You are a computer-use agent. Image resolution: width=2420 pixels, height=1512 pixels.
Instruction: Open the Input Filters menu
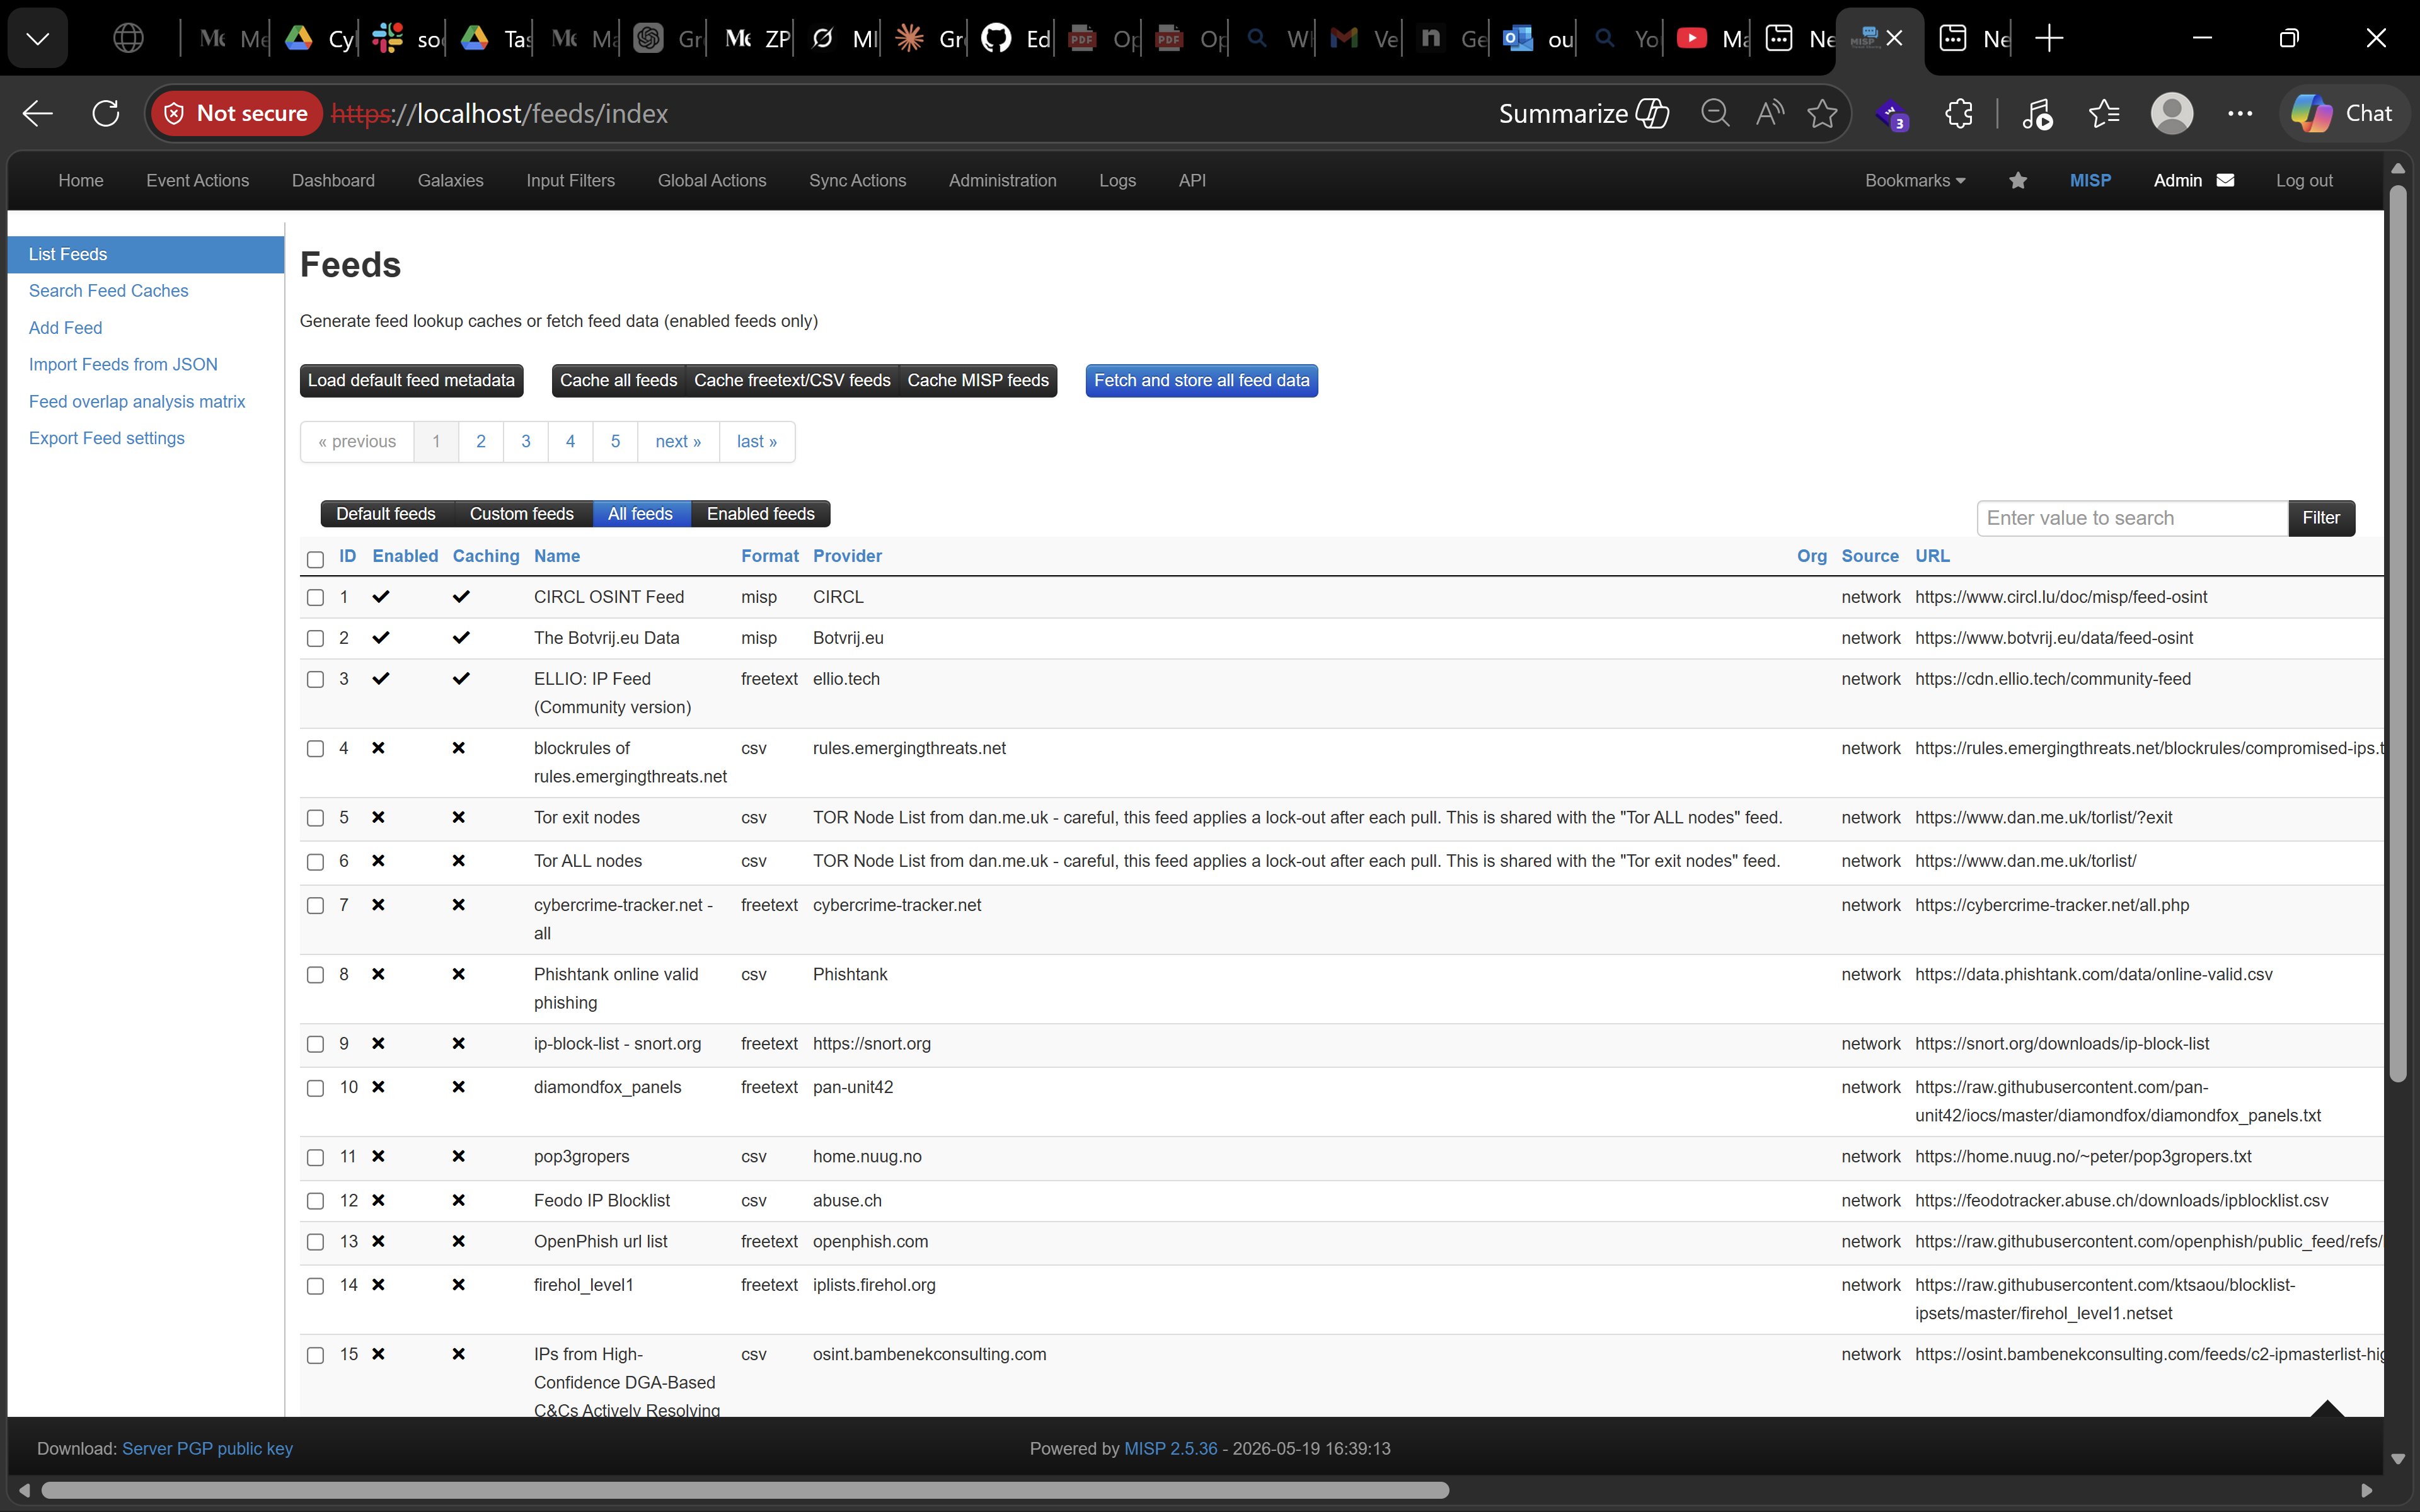point(570,180)
